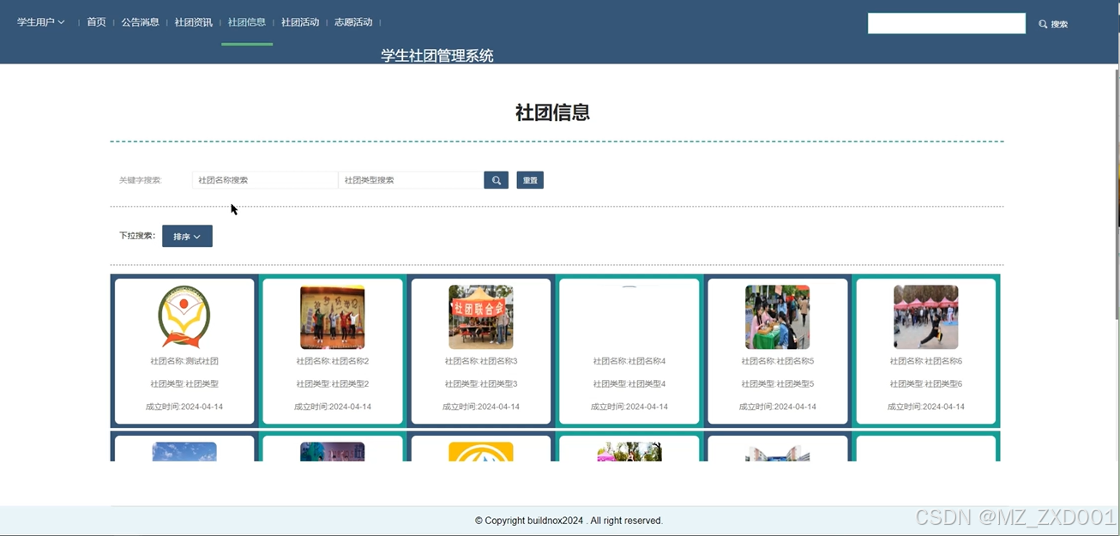Select the 社团信息 nav tab

(247, 22)
